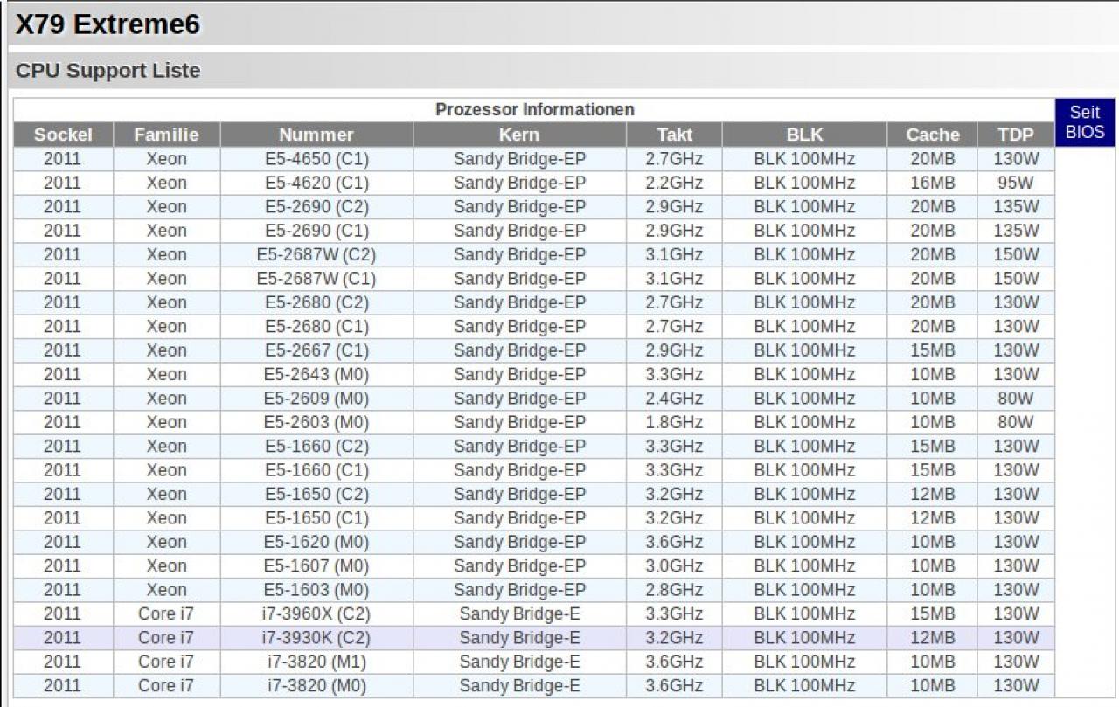Click 135W TDP in E5-2690 (C1) row
The width and height of the screenshot is (1119, 707).
1016,231
